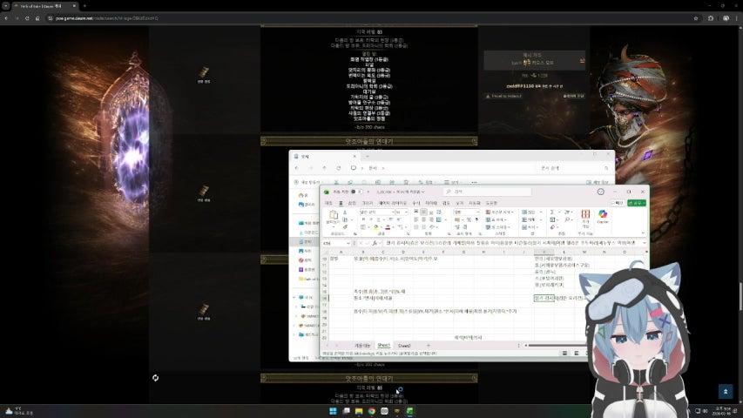Click the insert function fx icon
The image size is (743, 418).
pos(375,244)
